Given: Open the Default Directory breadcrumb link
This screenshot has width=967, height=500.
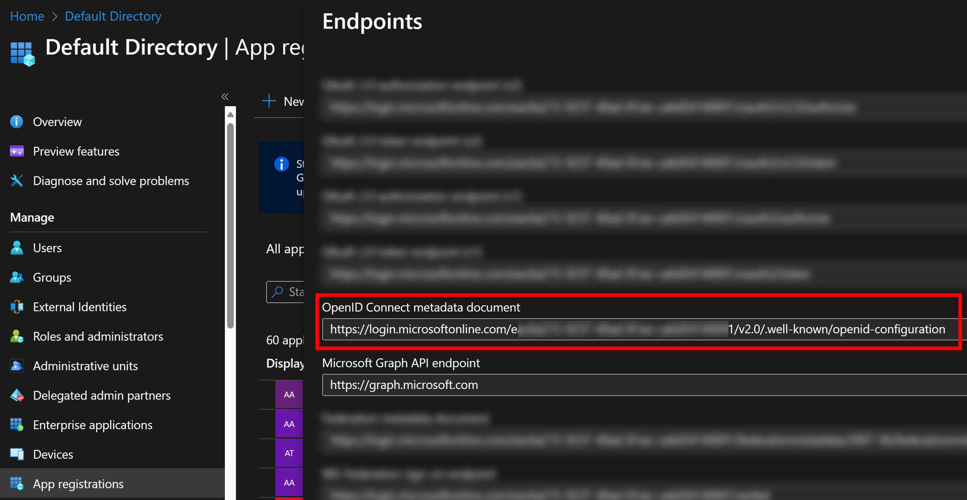Looking at the screenshot, I should (113, 16).
